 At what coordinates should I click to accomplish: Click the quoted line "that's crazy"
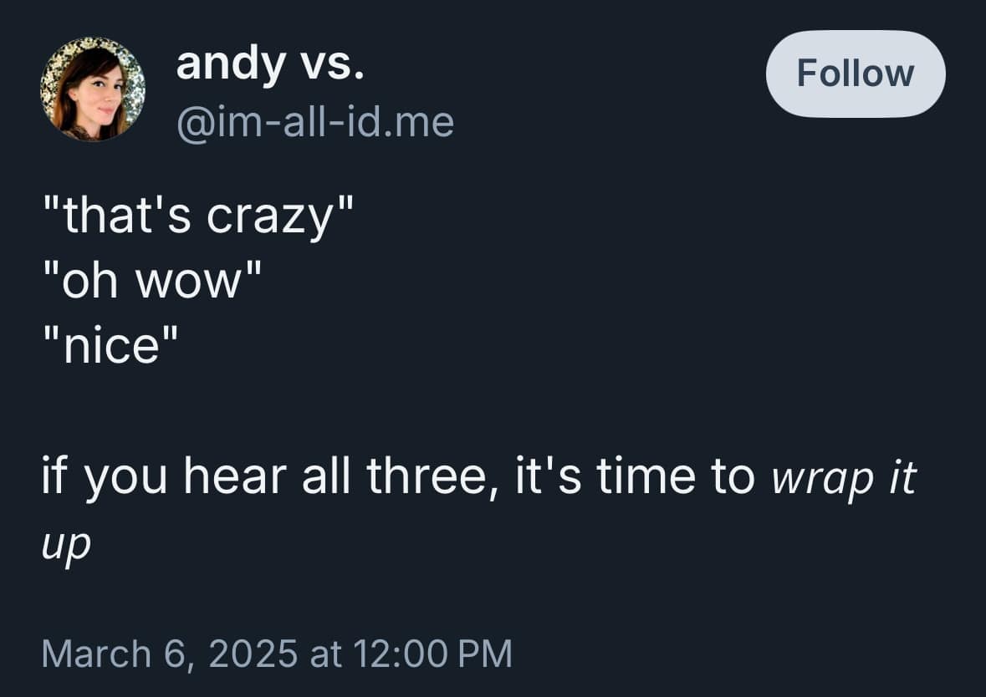[x=198, y=217]
